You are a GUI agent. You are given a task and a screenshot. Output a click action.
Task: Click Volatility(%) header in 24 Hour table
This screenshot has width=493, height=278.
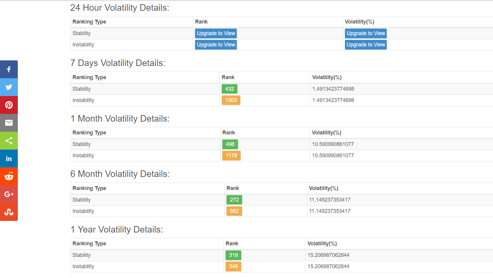tap(359, 22)
